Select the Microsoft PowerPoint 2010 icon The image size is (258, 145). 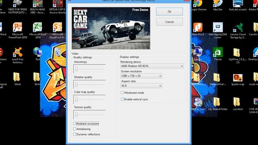[x=18, y=31]
